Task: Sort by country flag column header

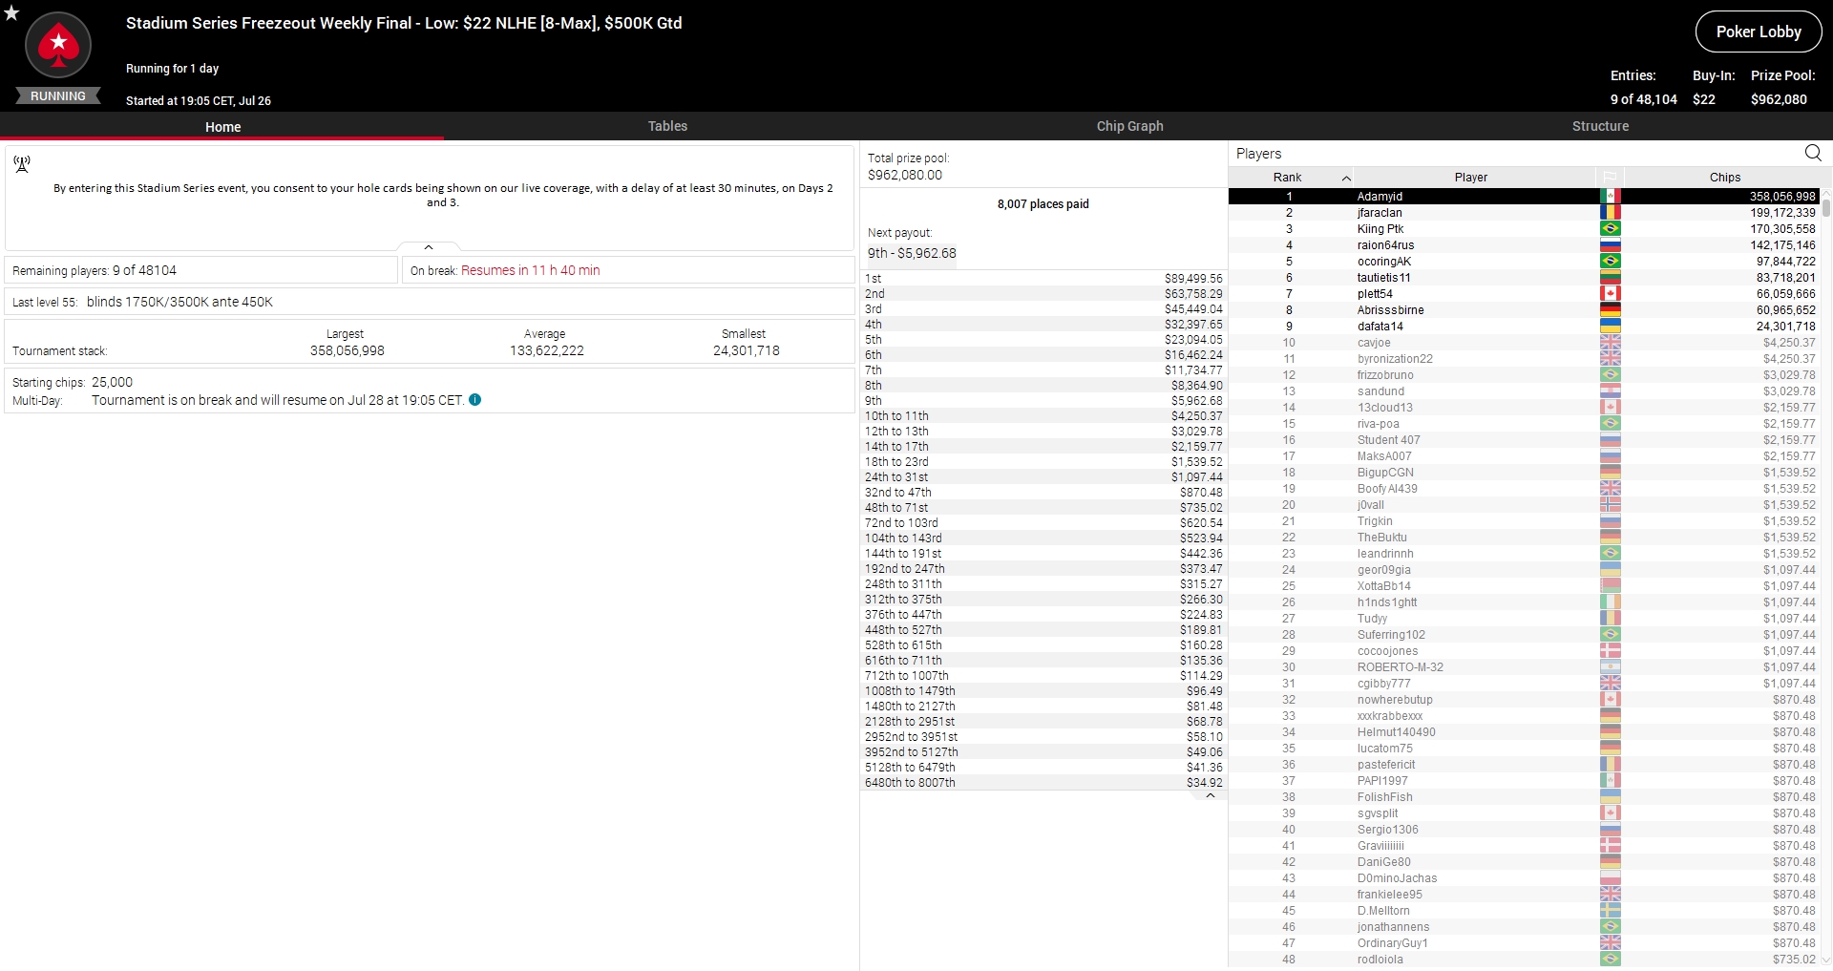Action: 1610,178
